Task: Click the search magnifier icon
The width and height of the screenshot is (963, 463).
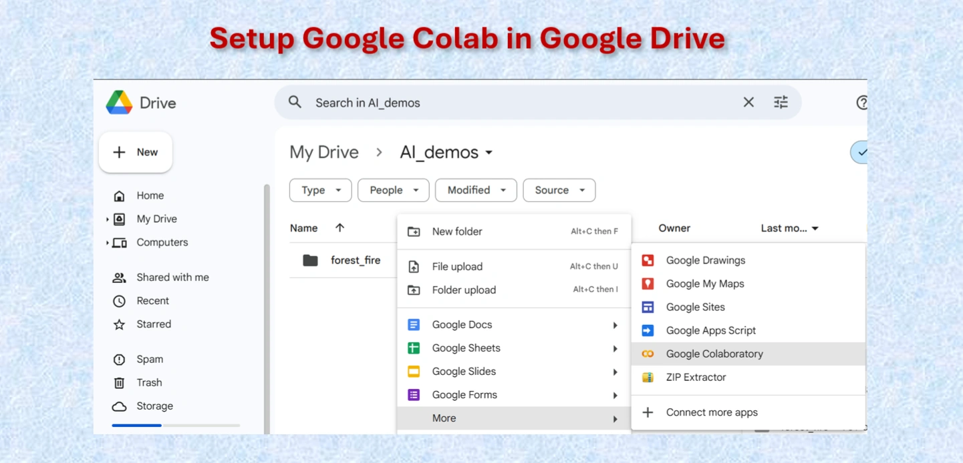Action: point(295,102)
